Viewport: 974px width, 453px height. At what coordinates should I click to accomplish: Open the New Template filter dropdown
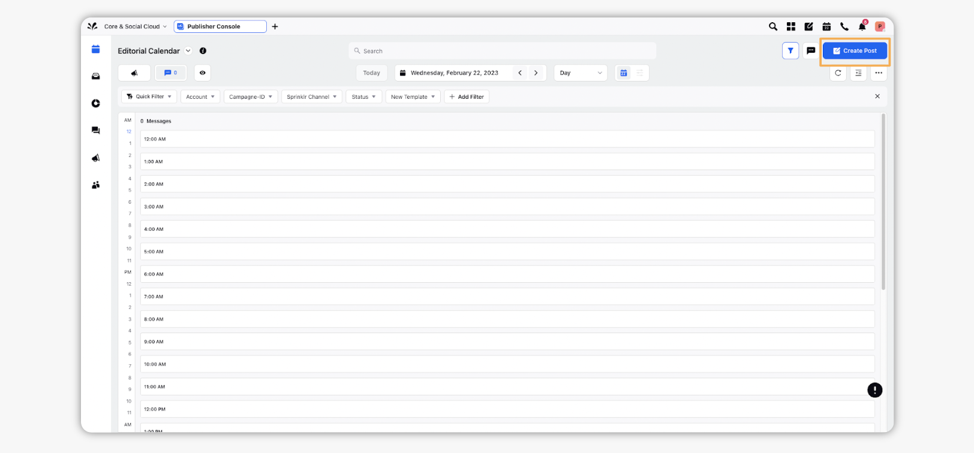point(413,96)
